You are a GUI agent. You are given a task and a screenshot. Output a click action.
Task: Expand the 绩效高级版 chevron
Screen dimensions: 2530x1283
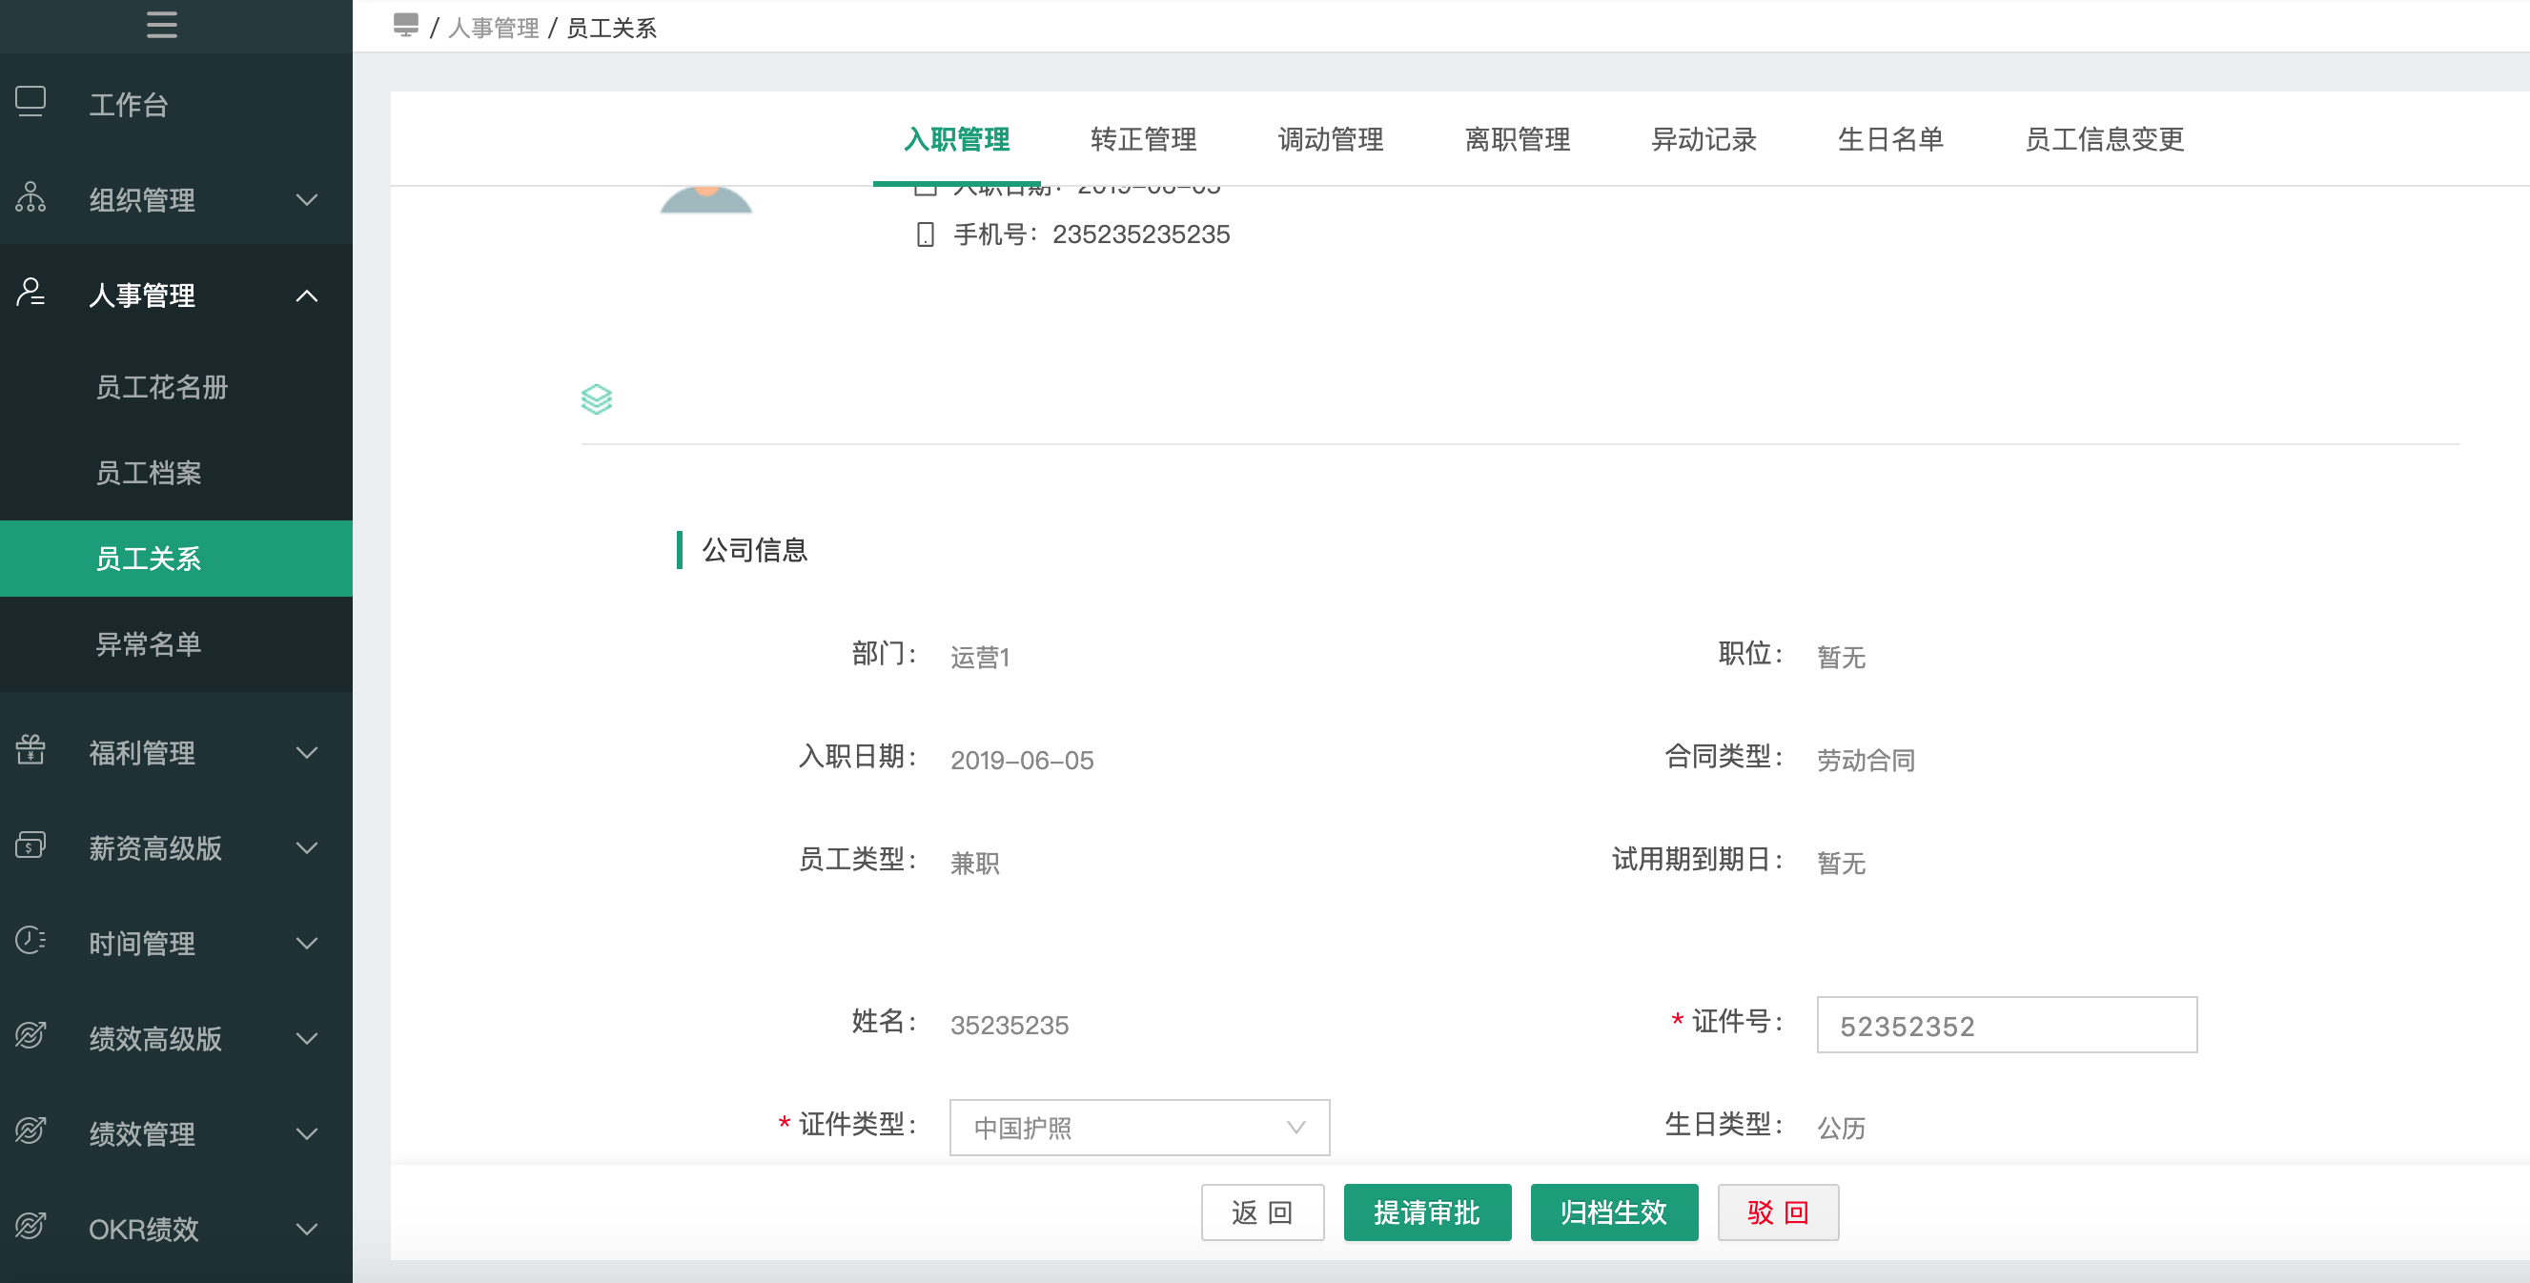pos(307,1039)
